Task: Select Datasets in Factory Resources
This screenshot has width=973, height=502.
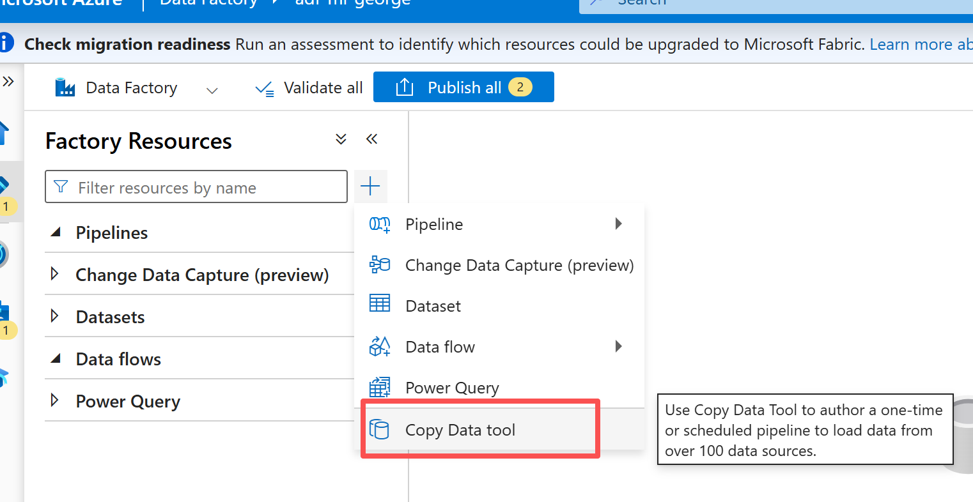Action: point(110,317)
